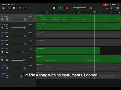
Task: Add a new track with plus button
Action: point(18,83)
